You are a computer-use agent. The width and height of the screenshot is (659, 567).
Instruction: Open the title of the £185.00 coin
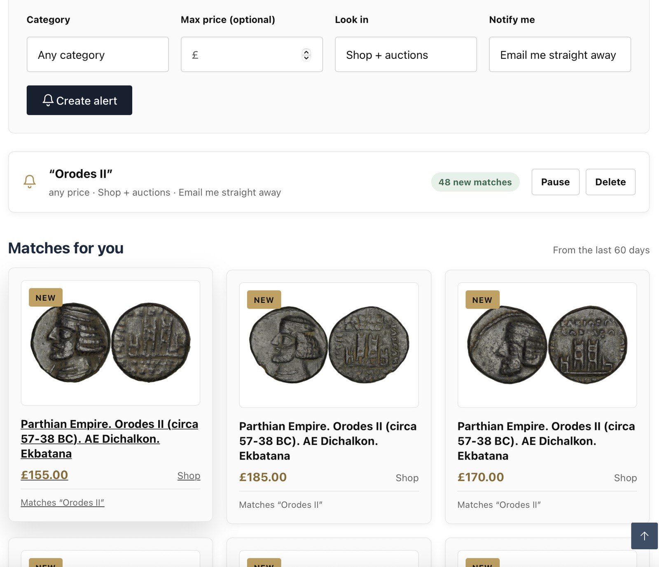click(x=328, y=441)
